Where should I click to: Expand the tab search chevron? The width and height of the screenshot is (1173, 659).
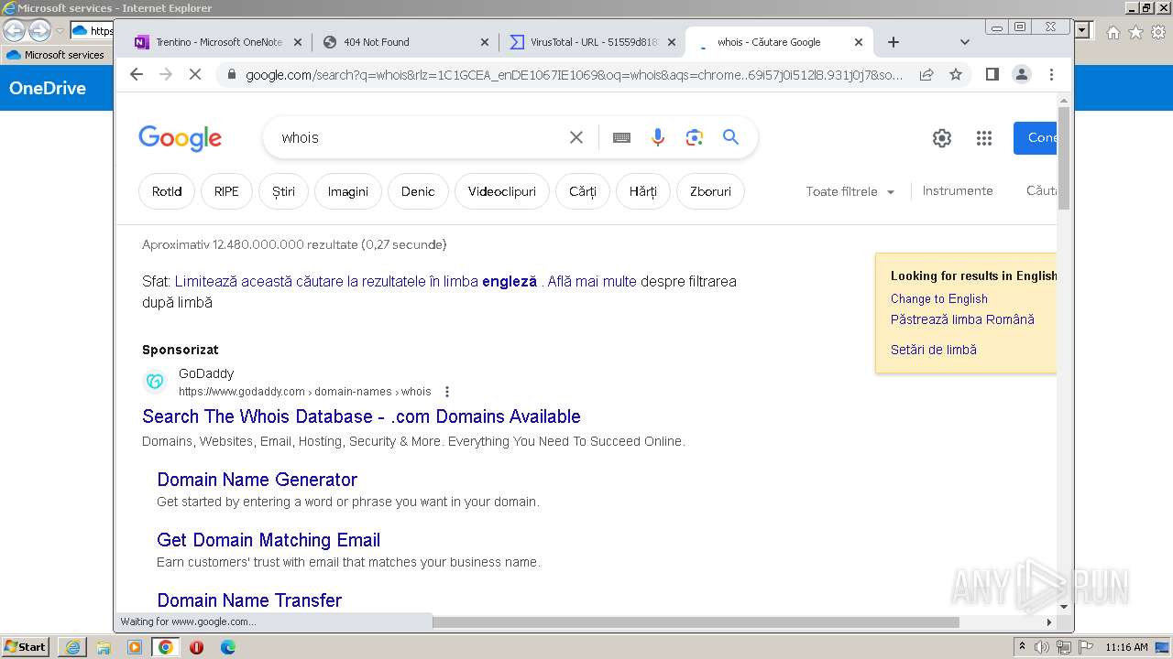coord(964,42)
